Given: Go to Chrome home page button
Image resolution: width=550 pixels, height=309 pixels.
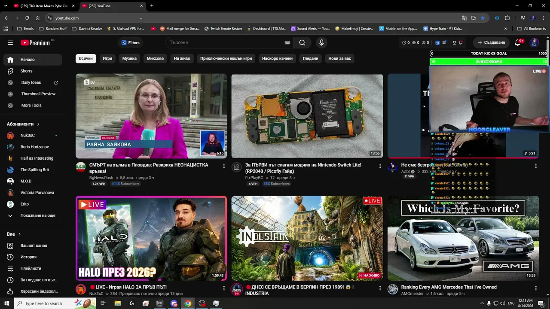Looking at the screenshot, I should coord(37,18).
